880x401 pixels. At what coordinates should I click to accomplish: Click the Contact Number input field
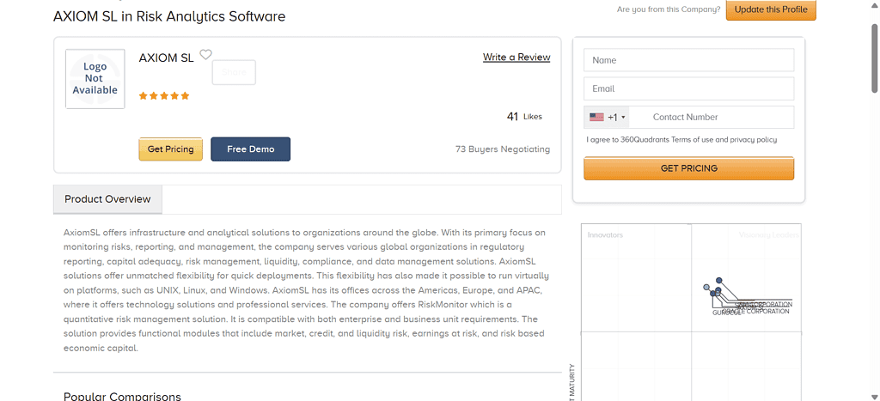(x=712, y=118)
